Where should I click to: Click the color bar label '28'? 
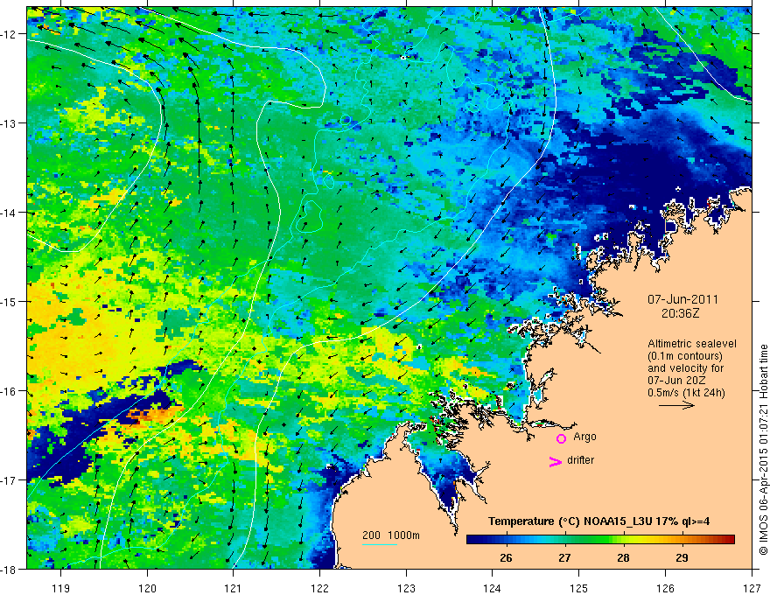[x=623, y=557]
